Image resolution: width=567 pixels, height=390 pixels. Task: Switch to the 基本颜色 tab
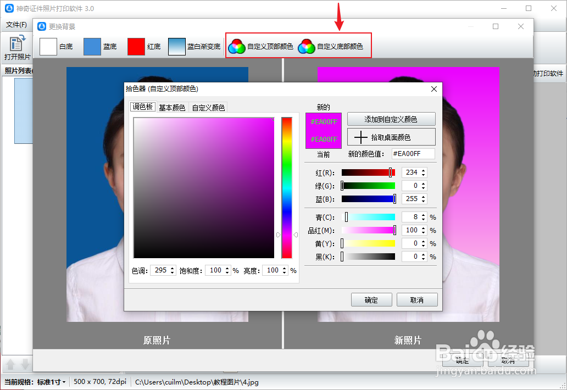(171, 108)
